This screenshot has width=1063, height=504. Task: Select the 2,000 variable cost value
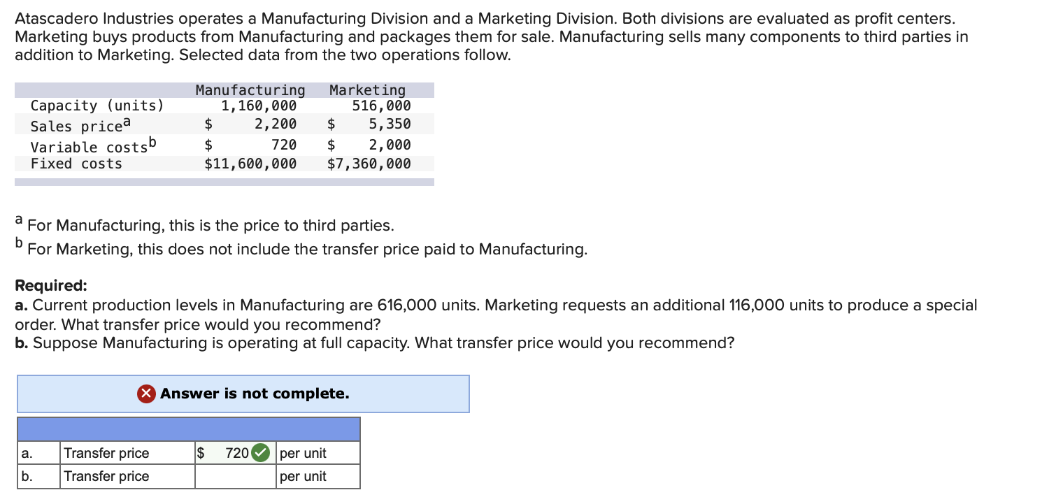(x=390, y=145)
